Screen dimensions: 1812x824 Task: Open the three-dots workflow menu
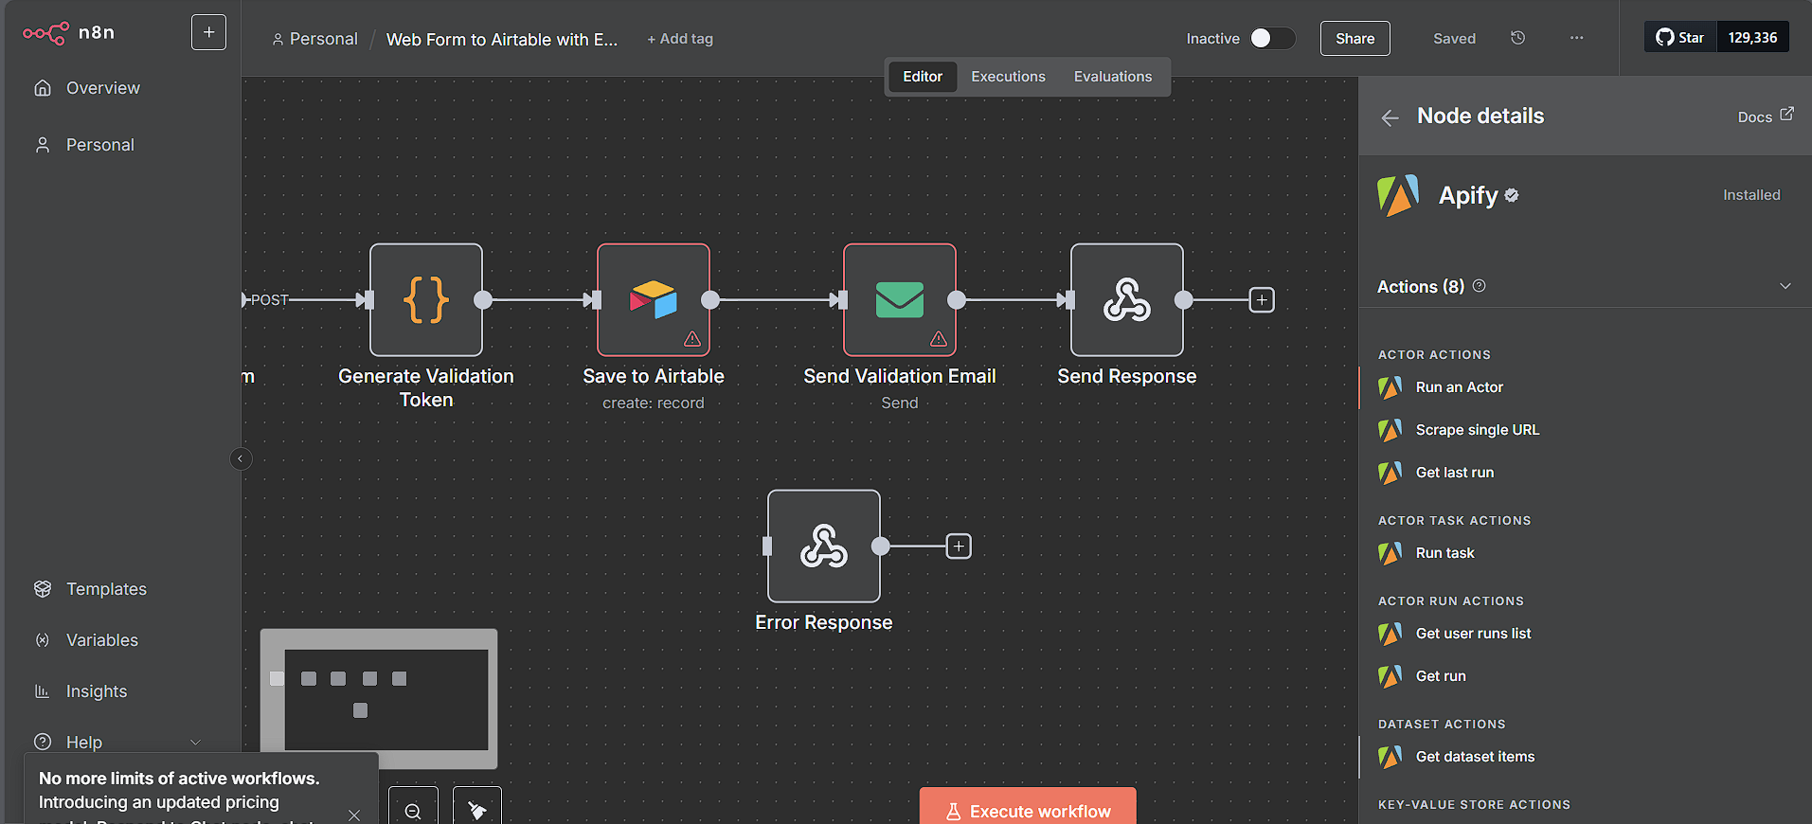point(1576,38)
